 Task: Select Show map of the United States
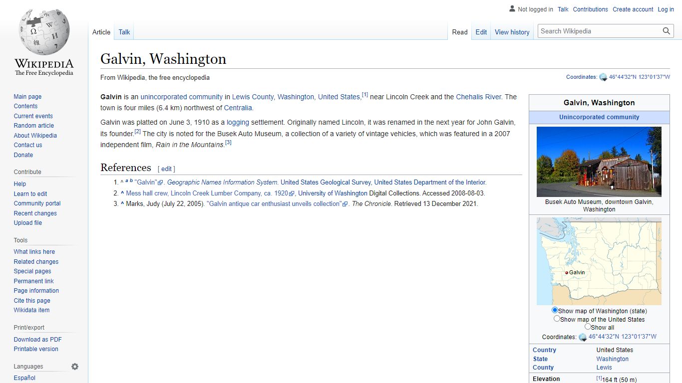[557, 319]
